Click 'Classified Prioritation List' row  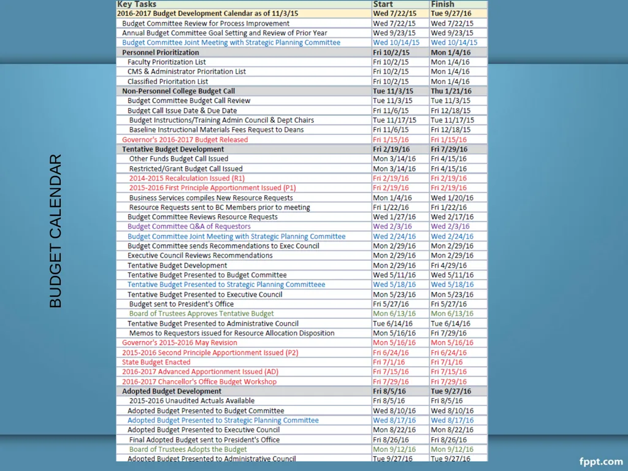pos(302,82)
